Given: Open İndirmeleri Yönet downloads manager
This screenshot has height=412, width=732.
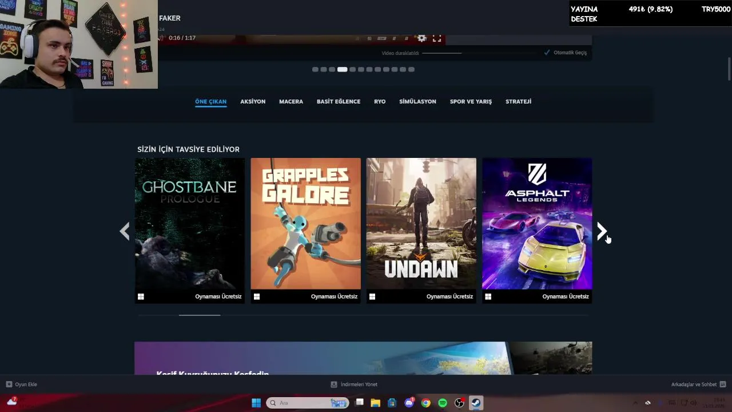Looking at the screenshot, I should tap(354, 385).
